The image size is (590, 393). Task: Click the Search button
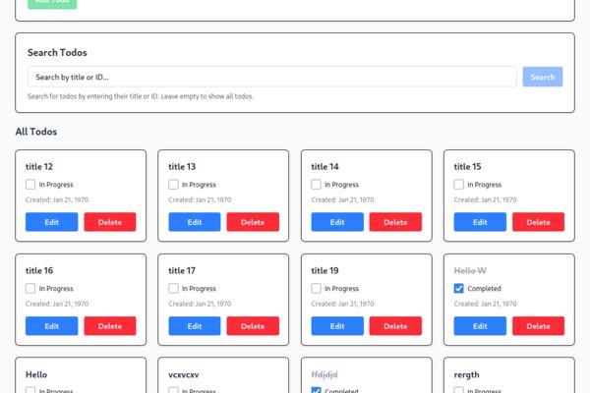coord(542,77)
